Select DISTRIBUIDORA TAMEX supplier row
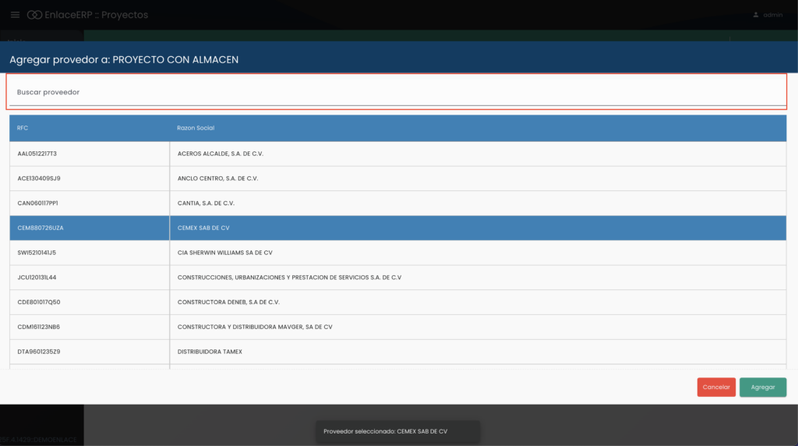 coord(210,352)
